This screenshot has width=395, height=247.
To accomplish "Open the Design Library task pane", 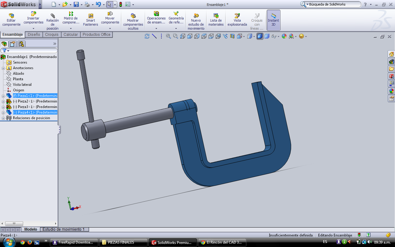I will tap(391, 61).
